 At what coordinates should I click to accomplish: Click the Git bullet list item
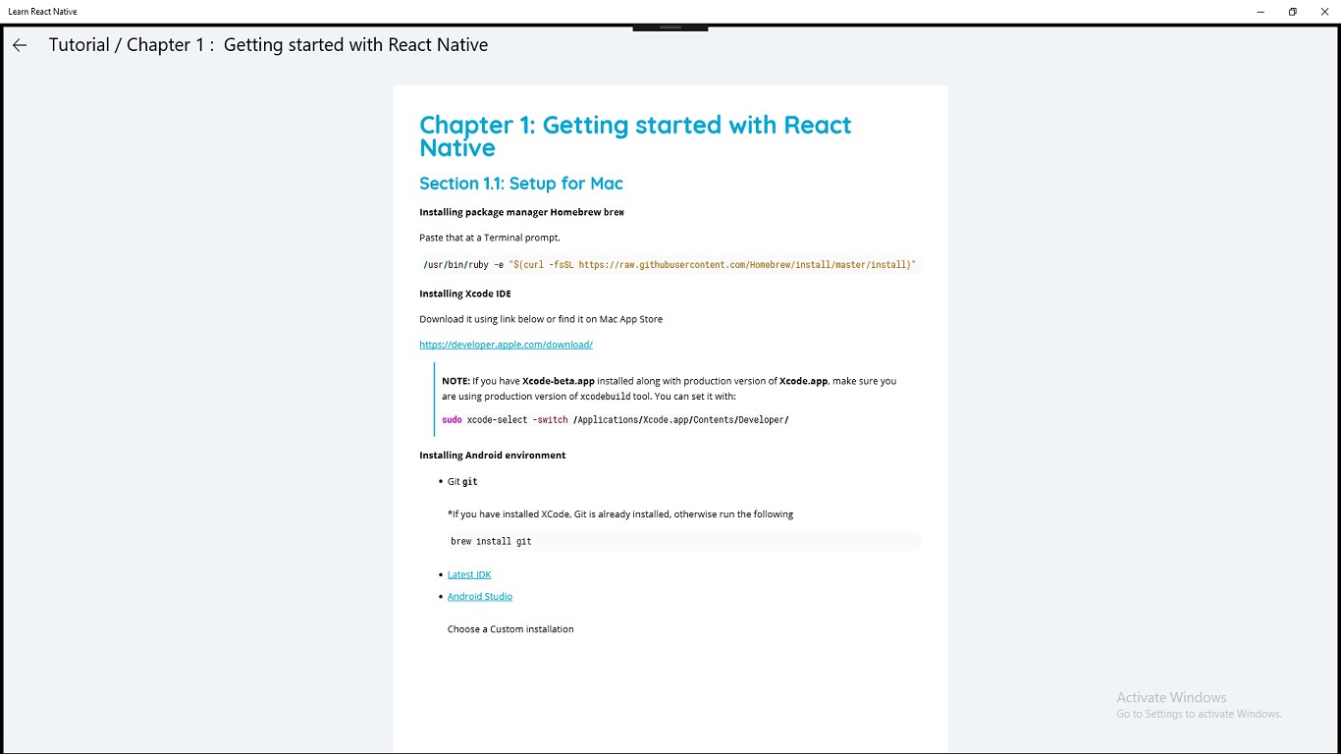click(462, 482)
